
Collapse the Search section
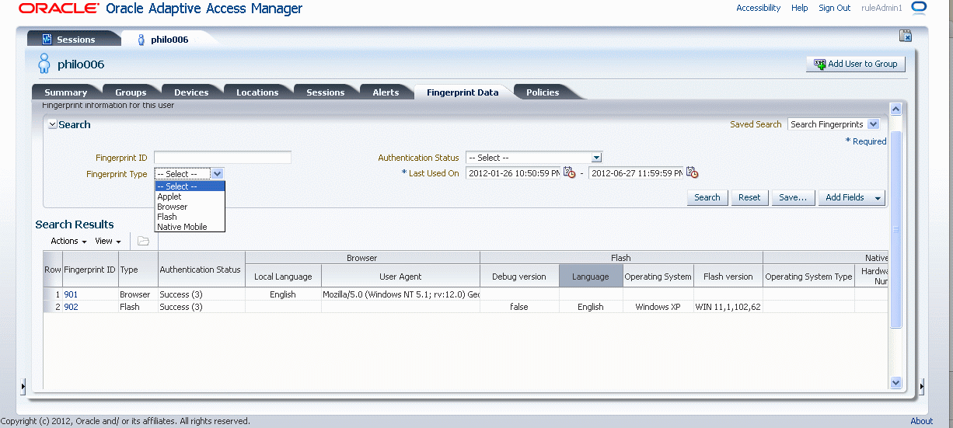52,124
